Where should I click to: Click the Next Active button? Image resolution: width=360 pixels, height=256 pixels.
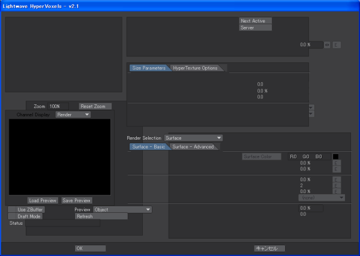point(256,21)
